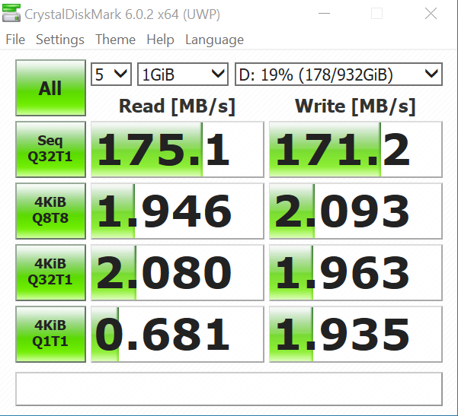Expand the D: drive selection dropdown
This screenshot has width=458, height=416.
pyautogui.click(x=338, y=74)
